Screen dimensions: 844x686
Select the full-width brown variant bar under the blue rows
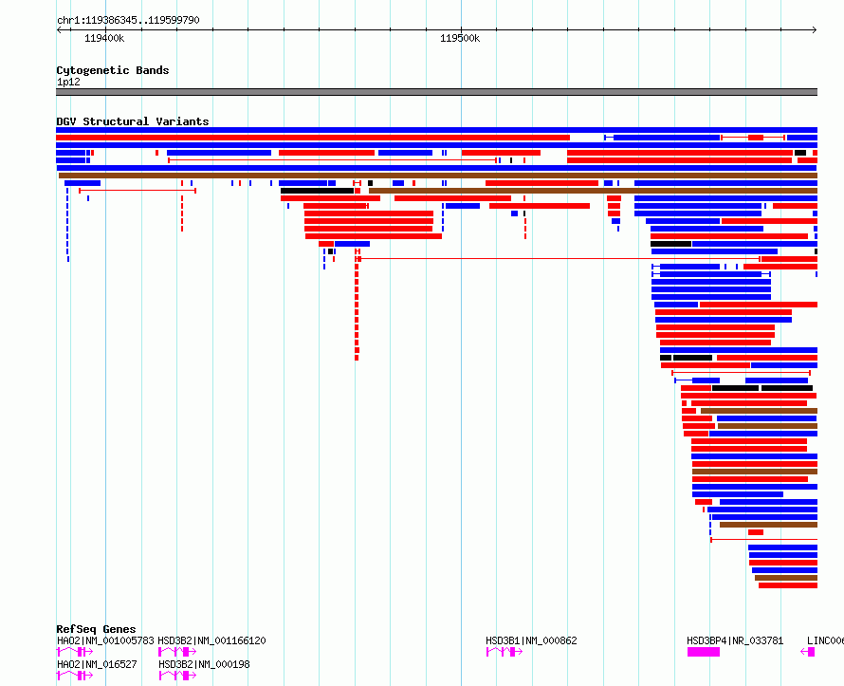pos(437,176)
